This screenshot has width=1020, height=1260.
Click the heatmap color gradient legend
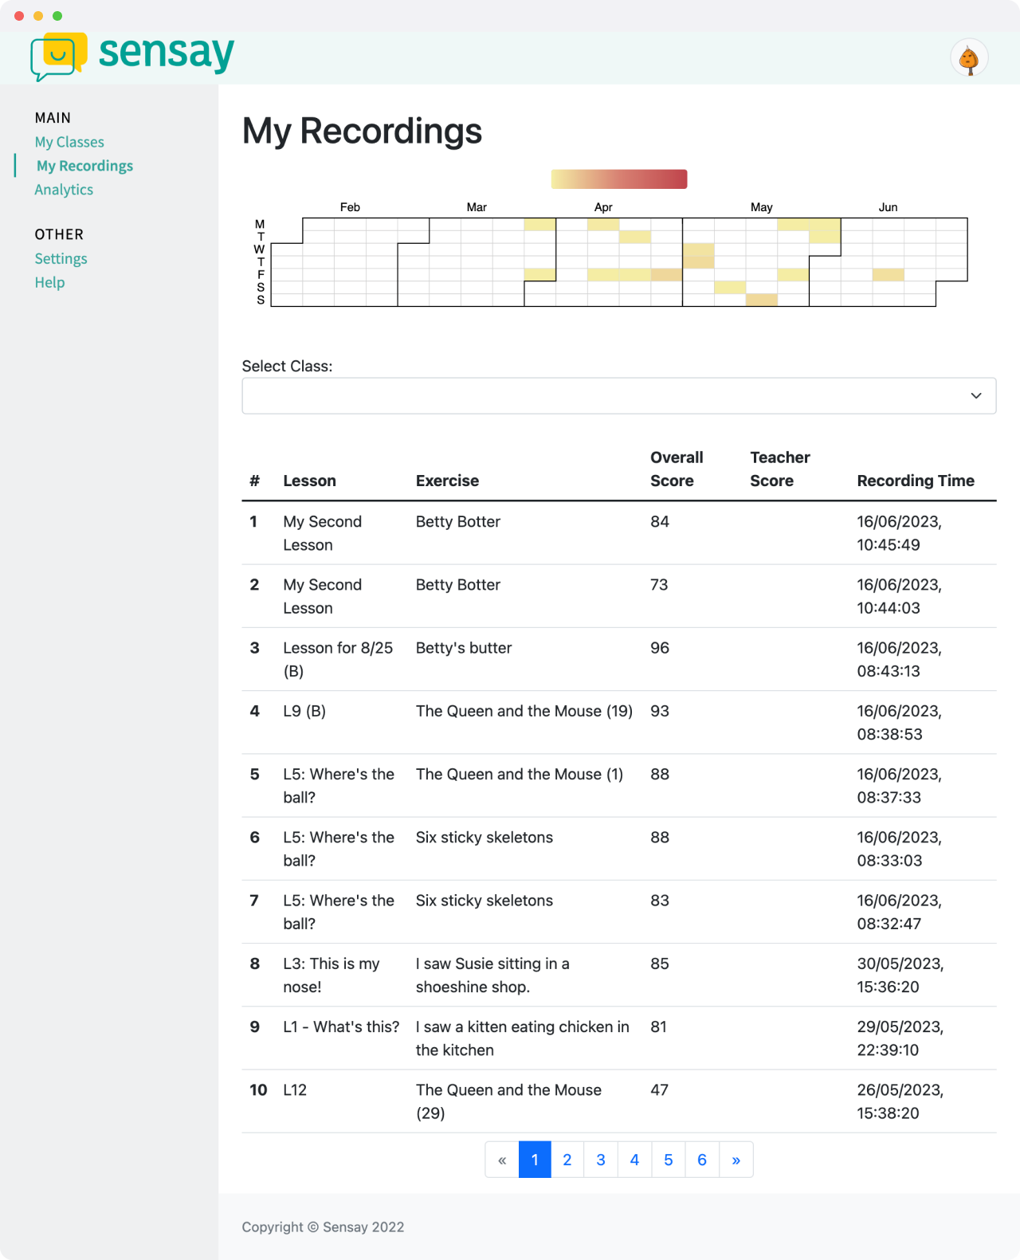click(619, 179)
